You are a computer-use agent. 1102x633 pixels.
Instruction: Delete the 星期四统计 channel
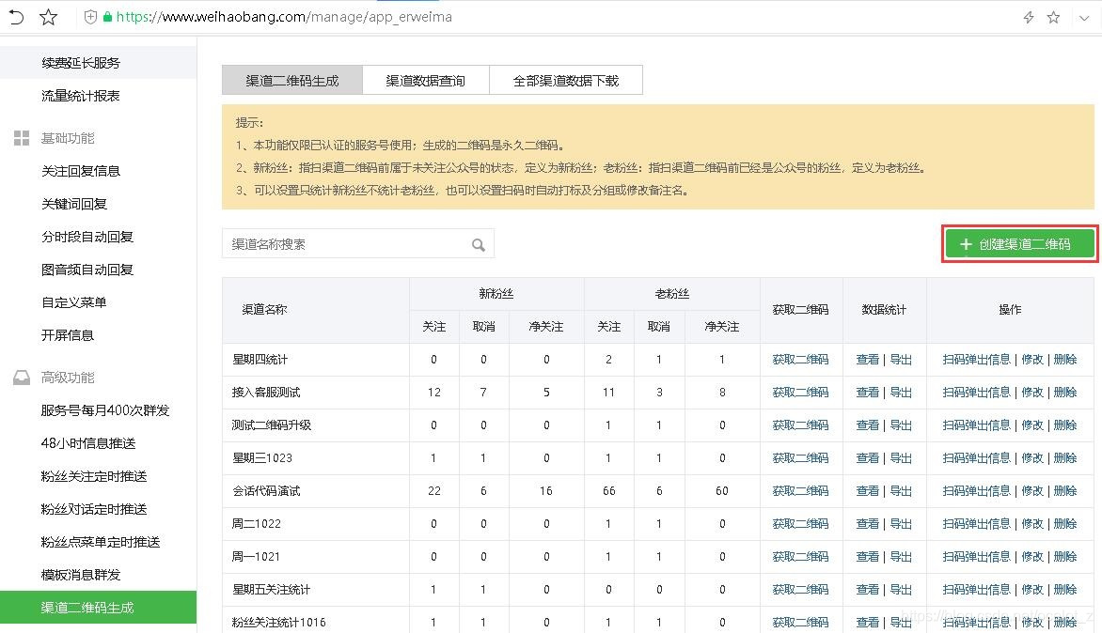(1065, 360)
